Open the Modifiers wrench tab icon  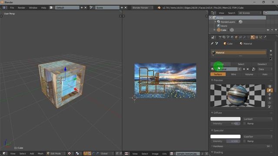click(244, 37)
